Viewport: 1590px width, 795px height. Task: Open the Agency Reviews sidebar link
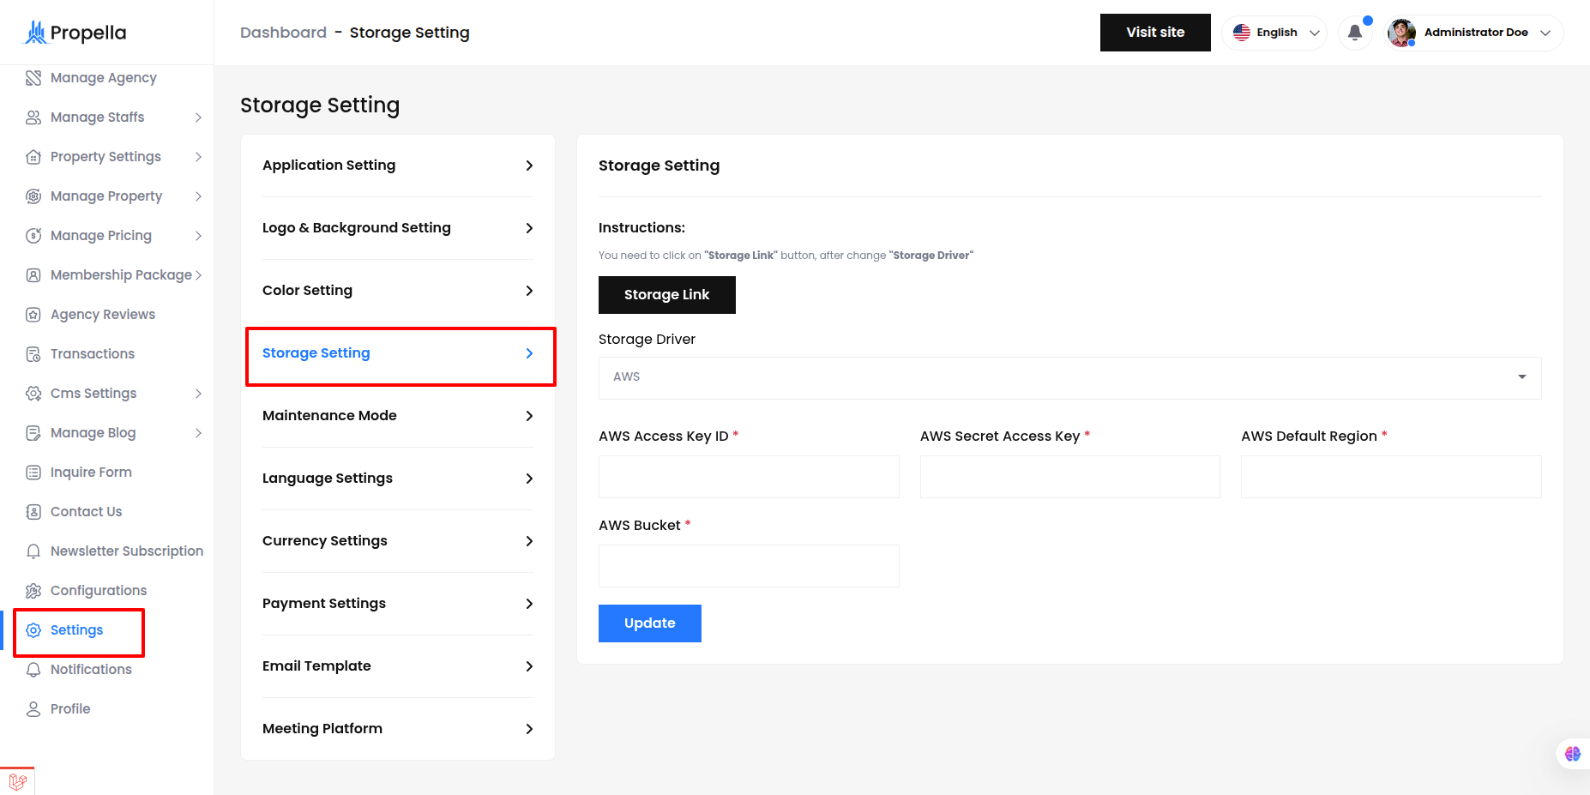click(103, 315)
